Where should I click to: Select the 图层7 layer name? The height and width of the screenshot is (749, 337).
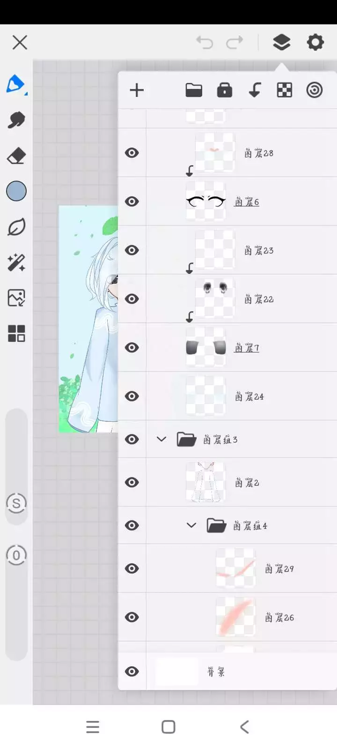click(x=247, y=348)
